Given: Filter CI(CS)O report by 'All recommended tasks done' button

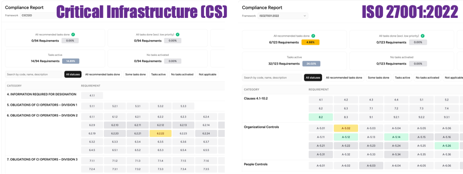Looking at the screenshot, I should [x=102, y=74].
